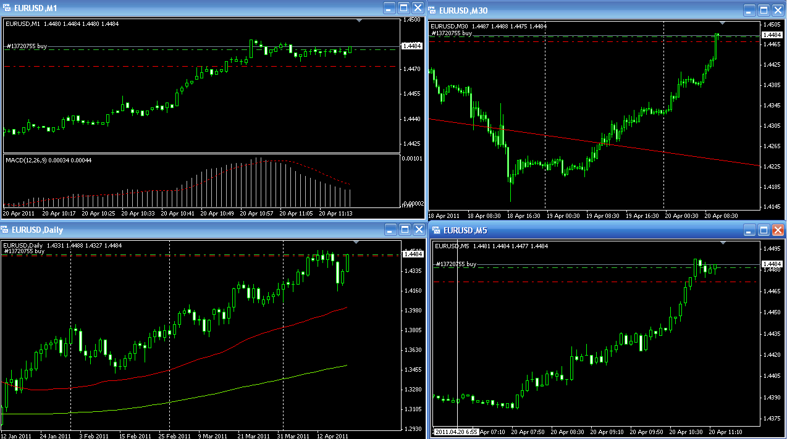Click the 21 Mar 2011 date label in Daily

click(255, 436)
